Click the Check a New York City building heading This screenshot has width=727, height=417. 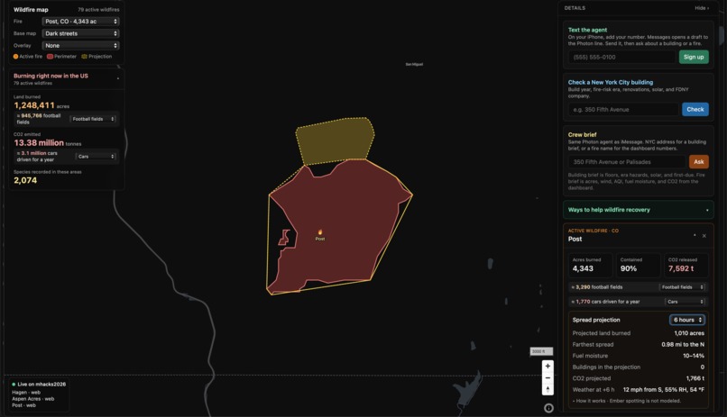click(611, 82)
